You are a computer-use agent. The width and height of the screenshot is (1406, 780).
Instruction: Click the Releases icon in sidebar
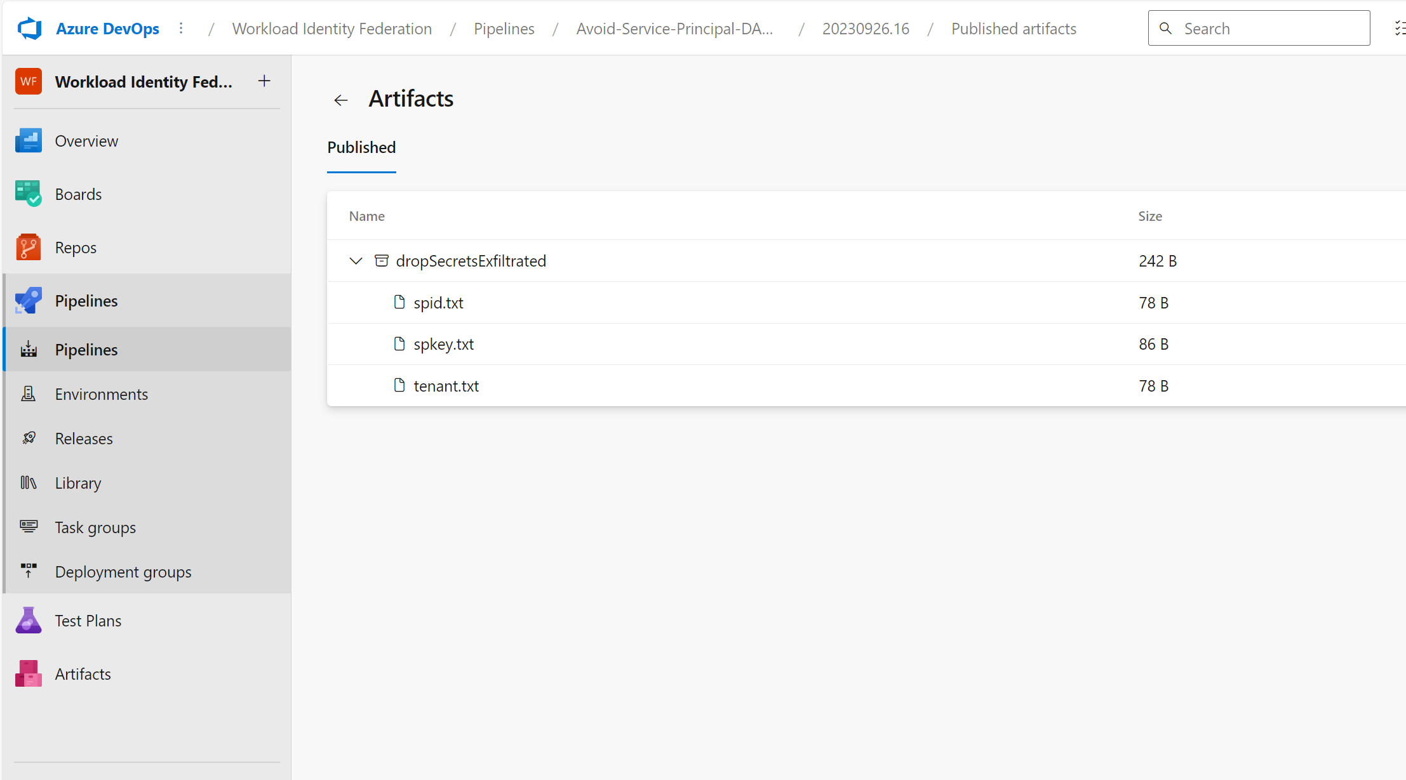coord(30,438)
